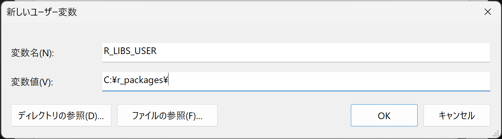Open ディレクトリの参照(D)... browser
The height and width of the screenshot is (139, 502).
(x=61, y=116)
